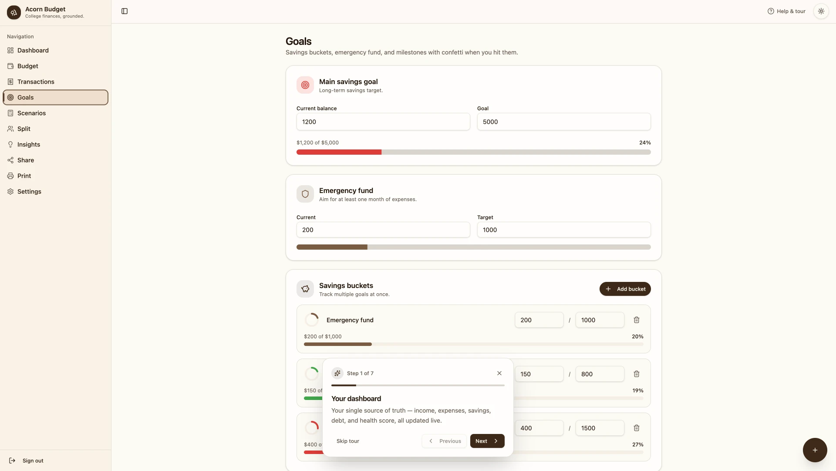Click the Settings gear icon

(x=10, y=192)
